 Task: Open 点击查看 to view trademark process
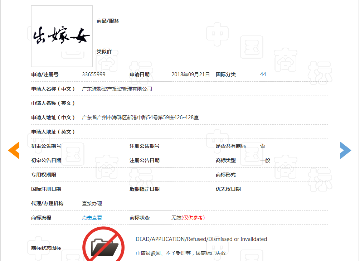pyautogui.click(x=92, y=217)
